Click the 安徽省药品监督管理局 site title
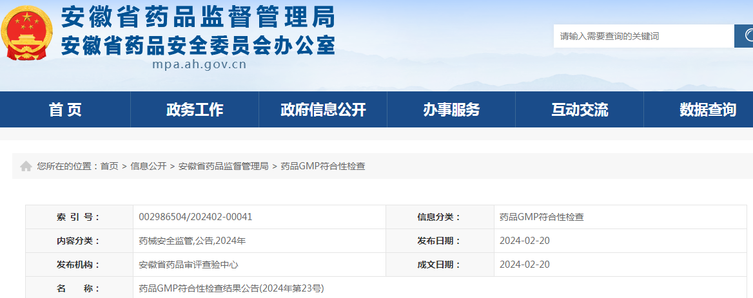 (198, 17)
